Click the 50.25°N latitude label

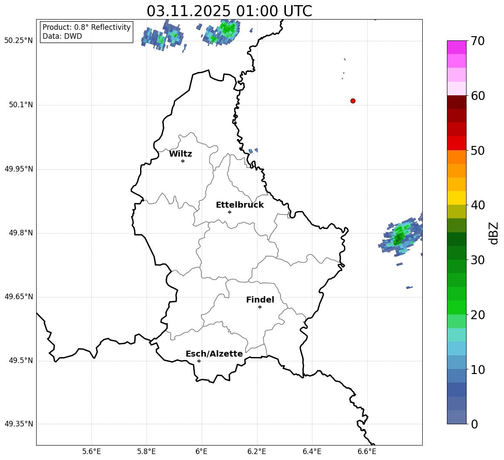(19, 41)
